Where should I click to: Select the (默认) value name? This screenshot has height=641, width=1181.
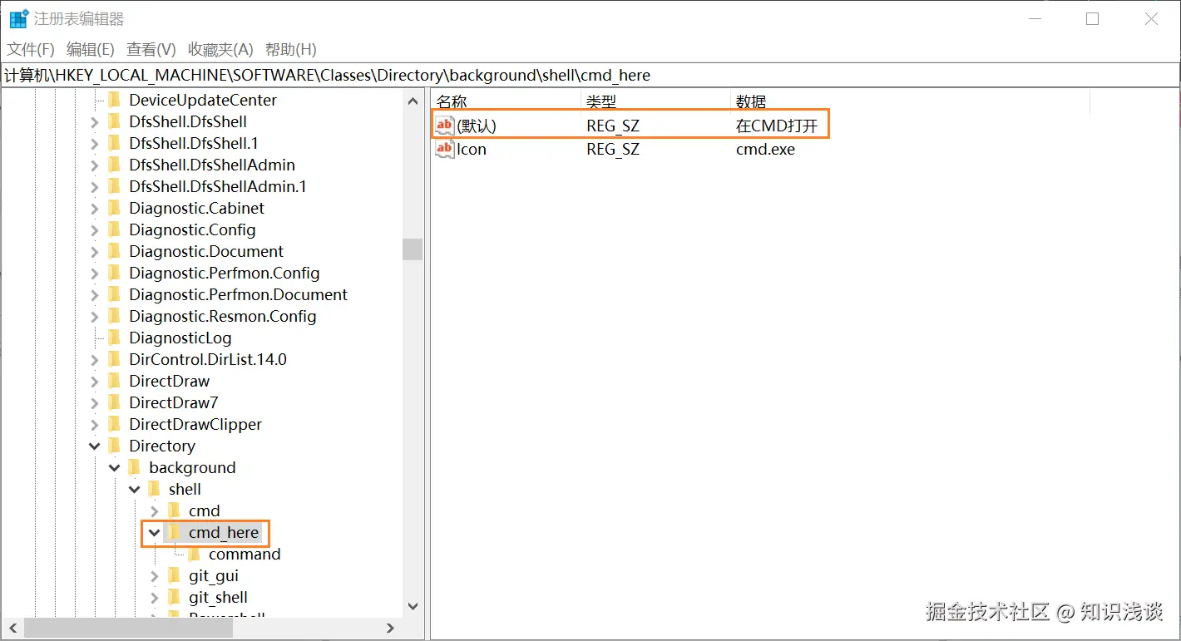(477, 126)
